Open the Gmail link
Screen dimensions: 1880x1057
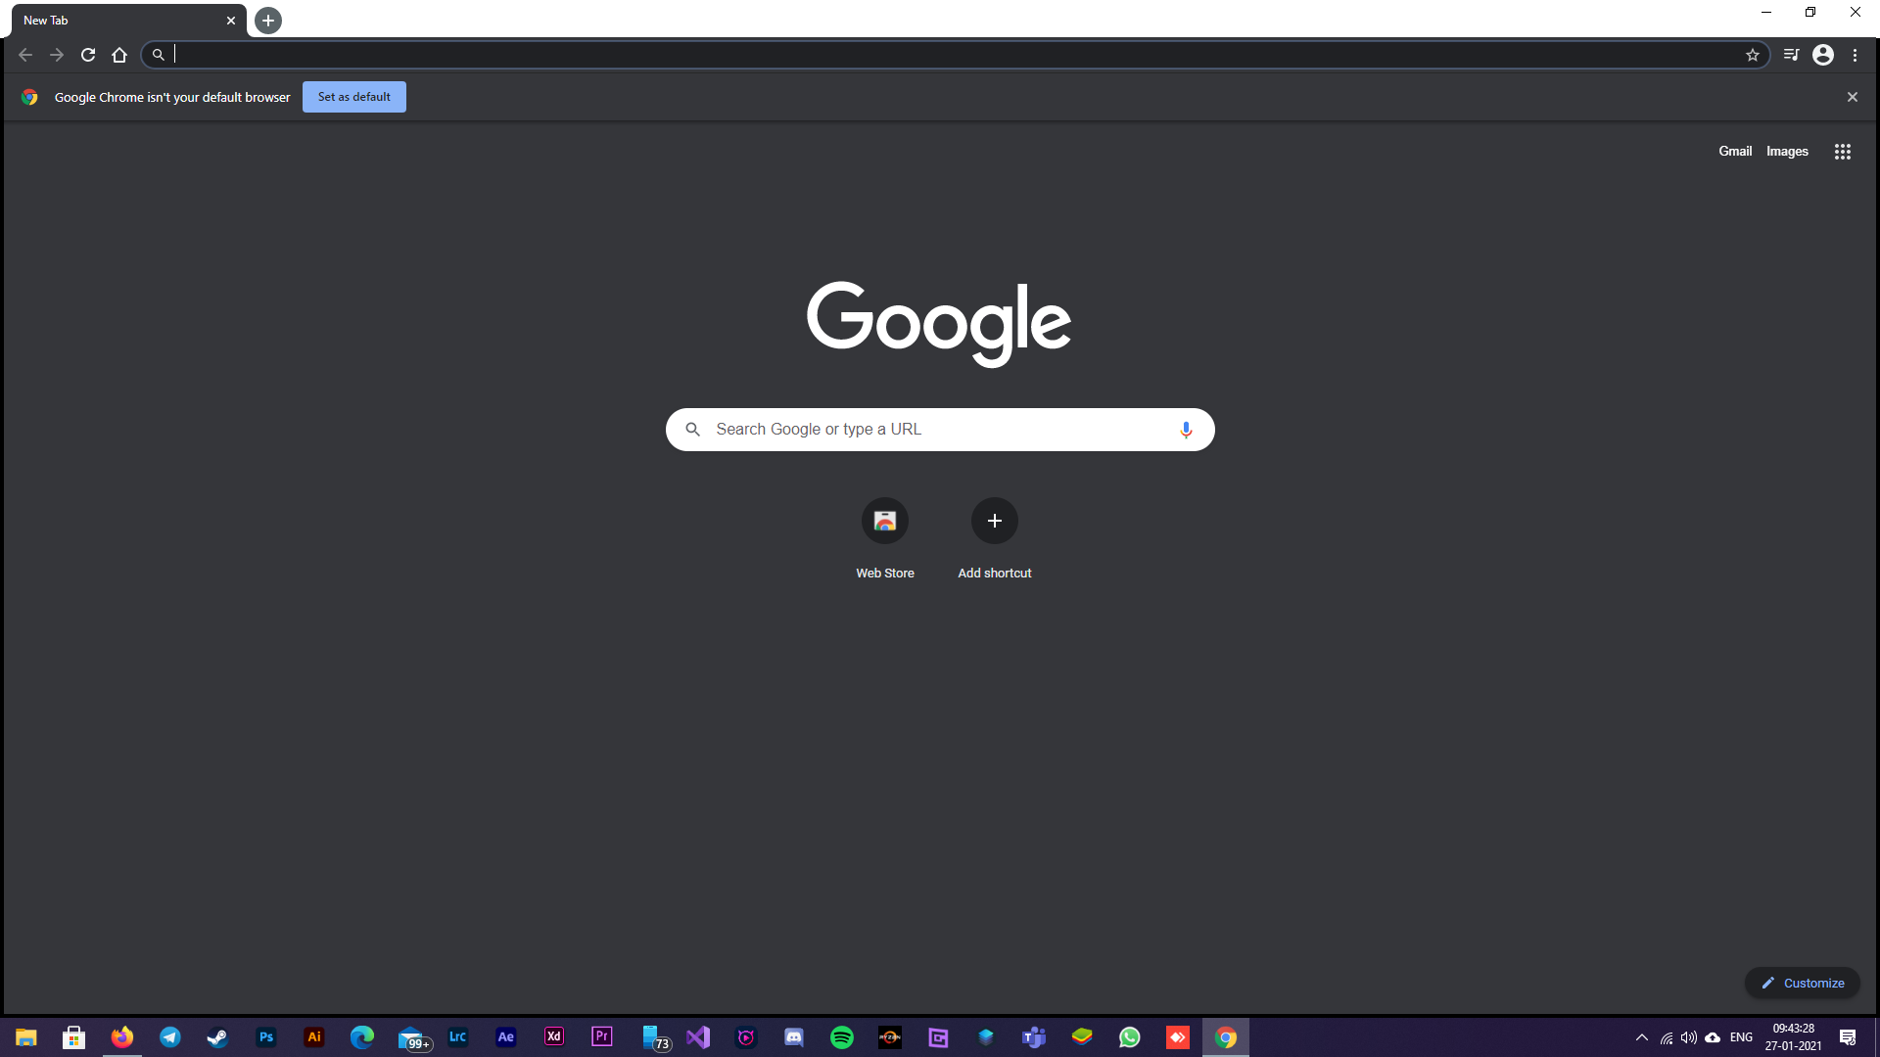pos(1735,152)
